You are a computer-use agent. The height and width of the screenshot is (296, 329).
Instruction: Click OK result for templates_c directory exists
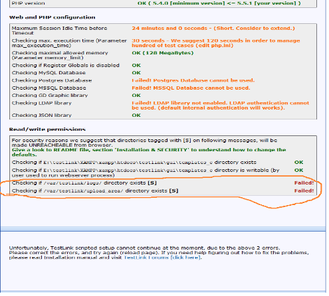[x=298, y=163]
